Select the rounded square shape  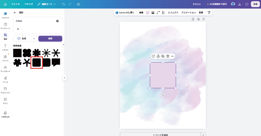pos(37,63)
